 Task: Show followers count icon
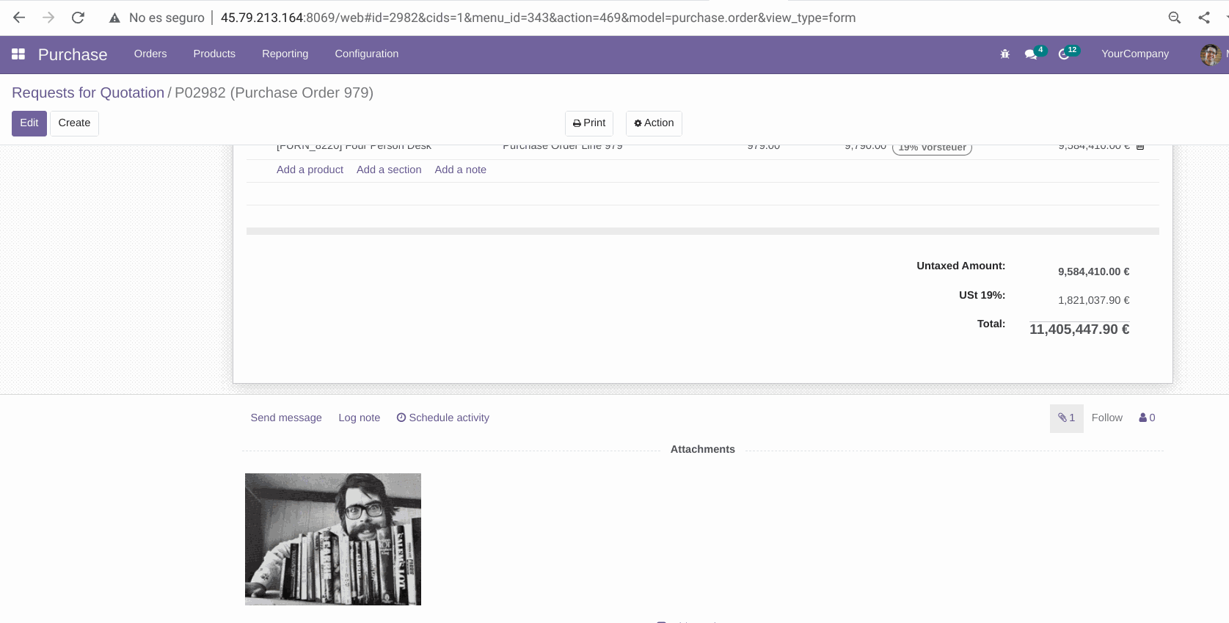coord(1147,418)
